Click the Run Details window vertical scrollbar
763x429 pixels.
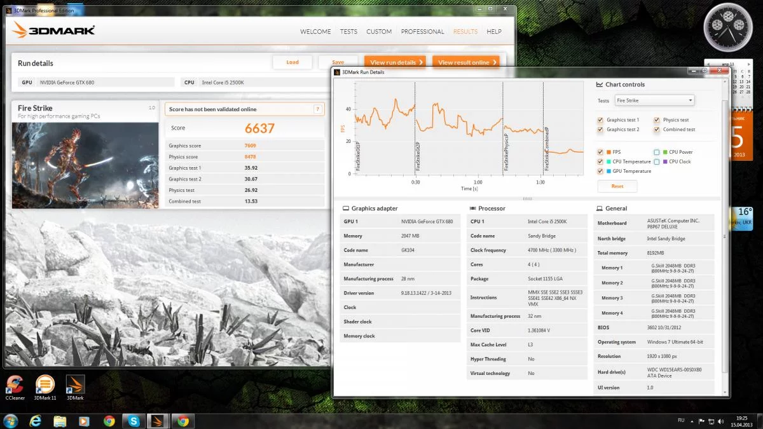click(725, 235)
